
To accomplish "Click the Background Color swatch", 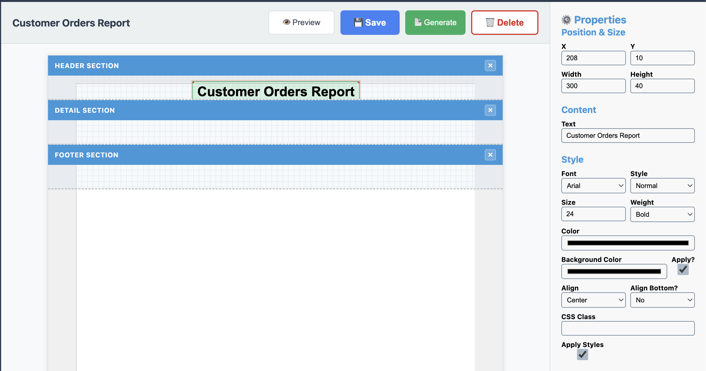I will point(614,271).
